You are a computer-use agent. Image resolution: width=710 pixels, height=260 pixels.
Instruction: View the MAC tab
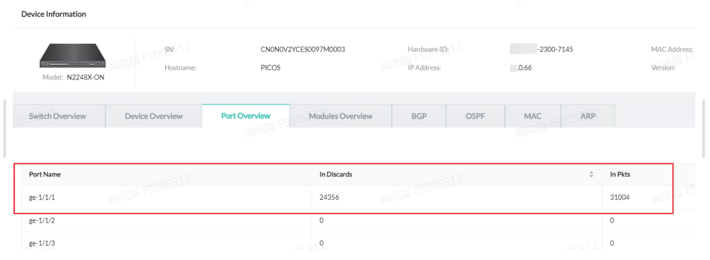pos(532,116)
